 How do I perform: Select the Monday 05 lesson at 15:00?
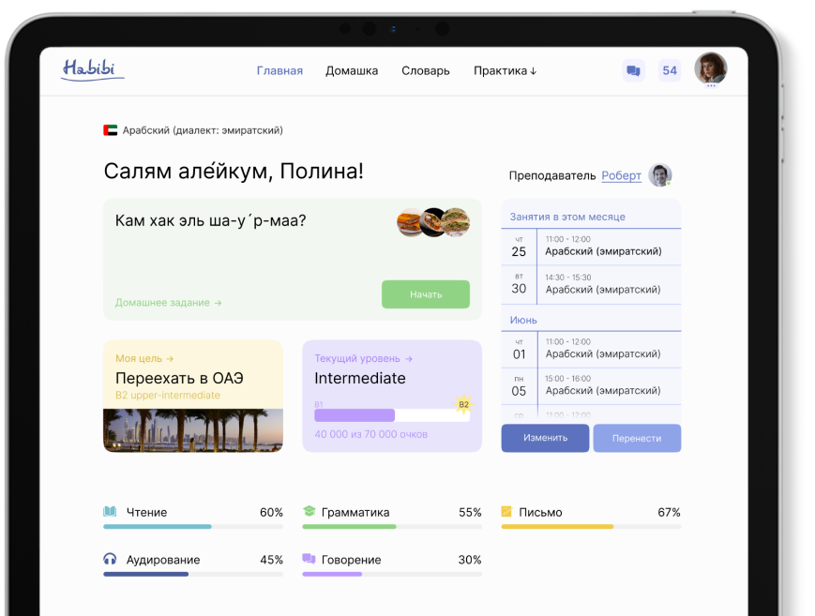click(x=591, y=386)
